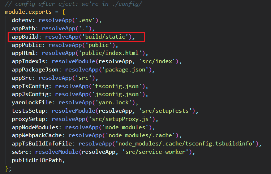The width and height of the screenshot is (271, 174).
Task: Click the appPackageJson property name
Action: [x=35, y=70]
